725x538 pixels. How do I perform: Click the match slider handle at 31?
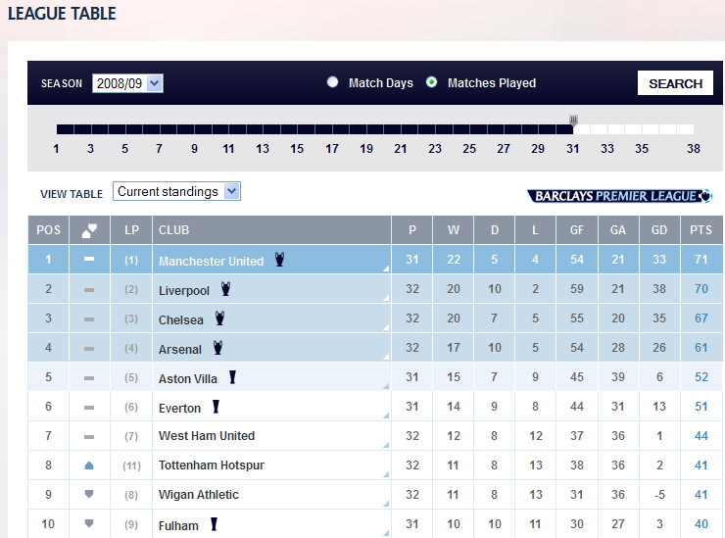[x=574, y=122]
